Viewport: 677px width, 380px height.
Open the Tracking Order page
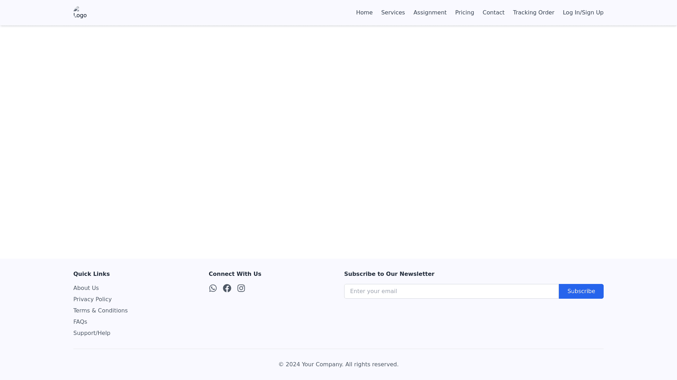coord(533,13)
